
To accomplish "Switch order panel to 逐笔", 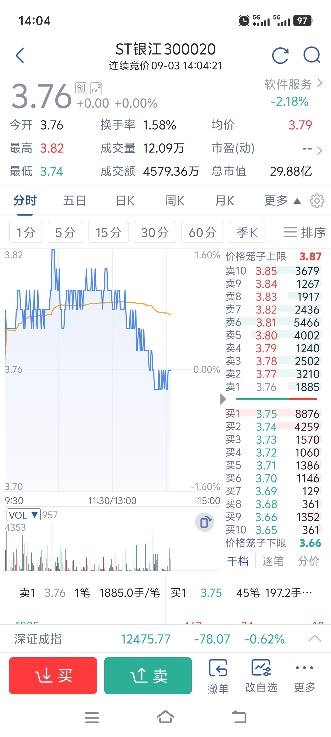I will click(273, 561).
